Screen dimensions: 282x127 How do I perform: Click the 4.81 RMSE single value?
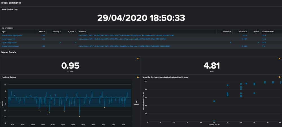211,66
